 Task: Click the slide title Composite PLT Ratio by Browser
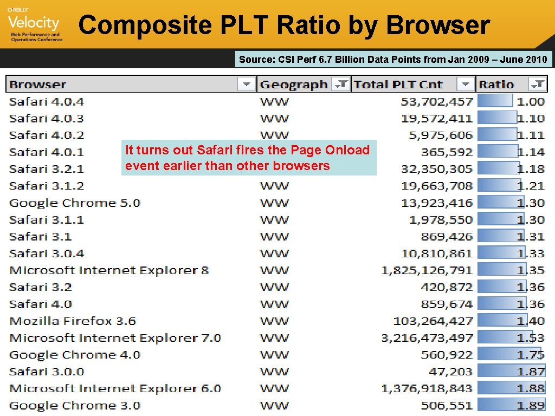tap(284, 25)
